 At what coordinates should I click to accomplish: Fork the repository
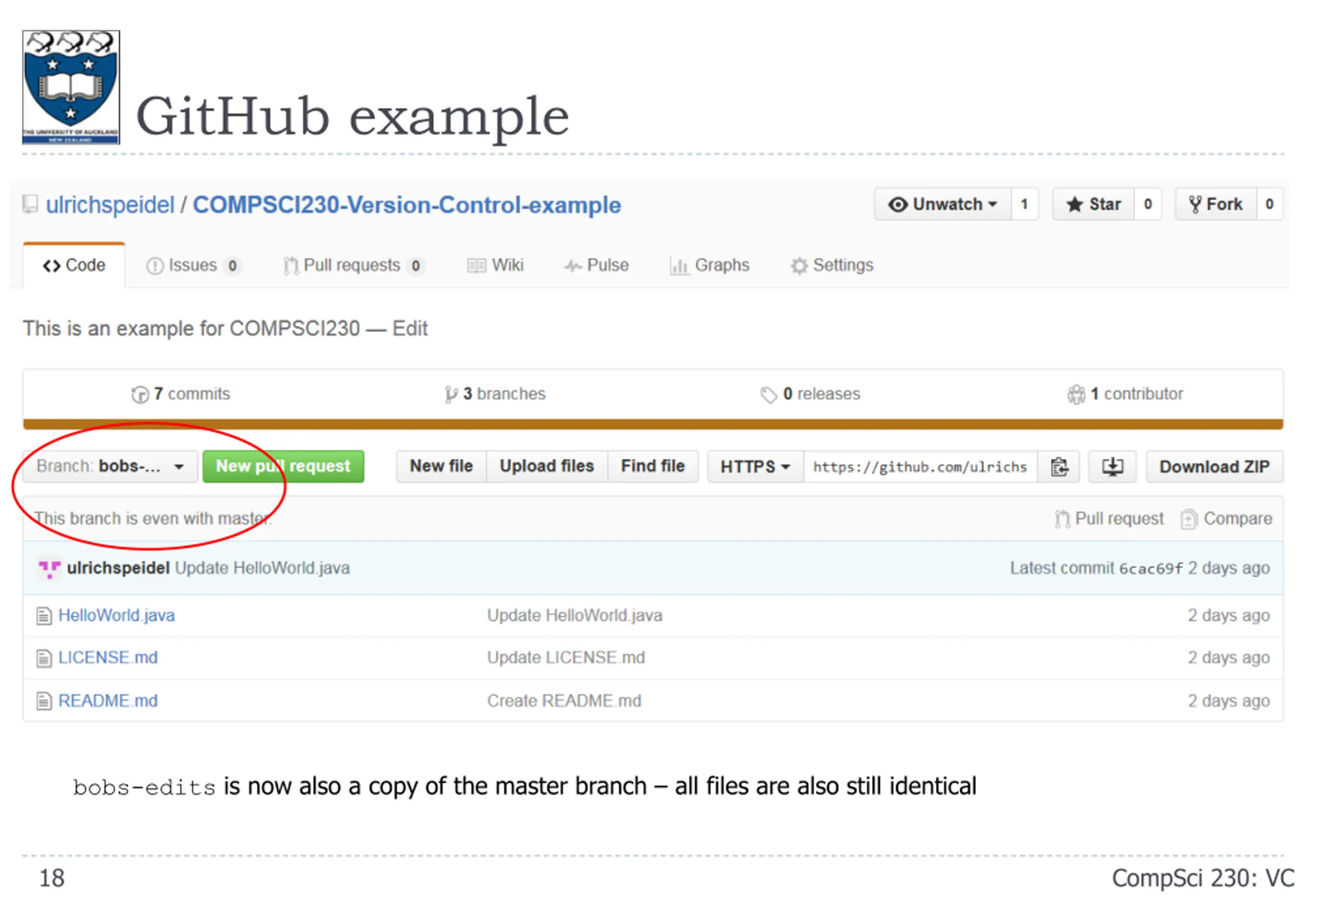(1215, 204)
